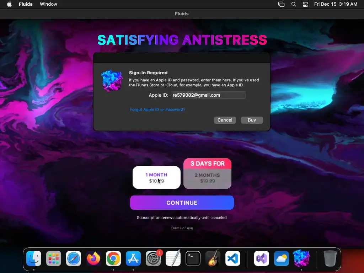This screenshot has width=364, height=273.
Task: Open GarageBand guitar icon in dock
Action: tap(213, 258)
